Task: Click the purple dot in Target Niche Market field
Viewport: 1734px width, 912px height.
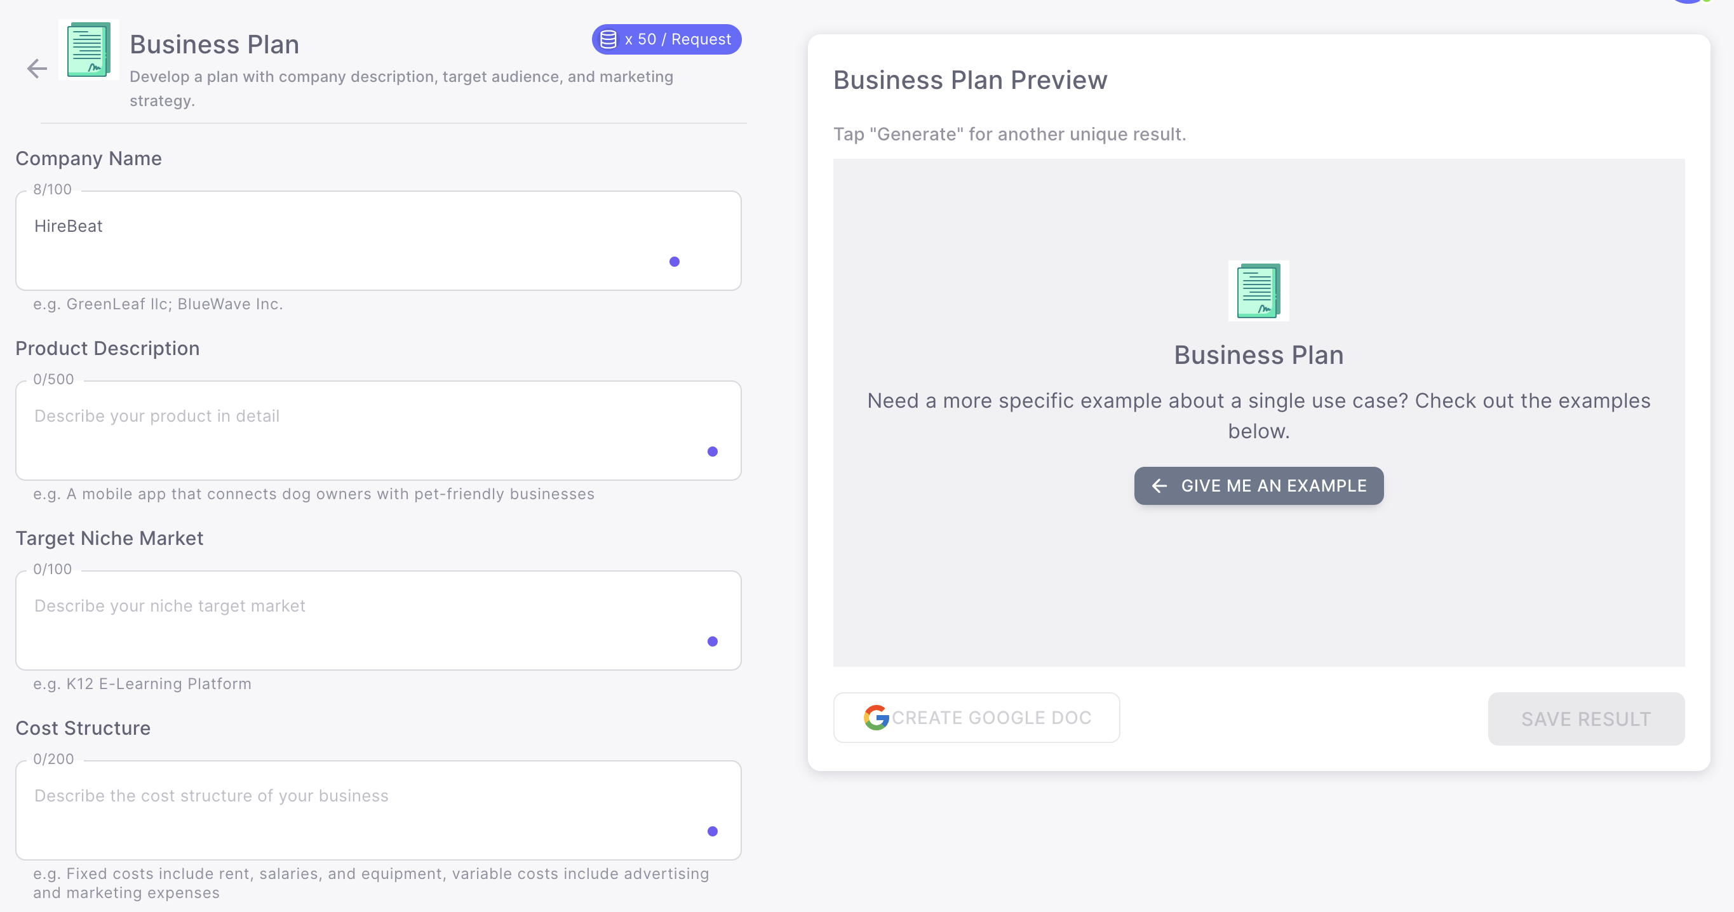Action: (x=712, y=641)
